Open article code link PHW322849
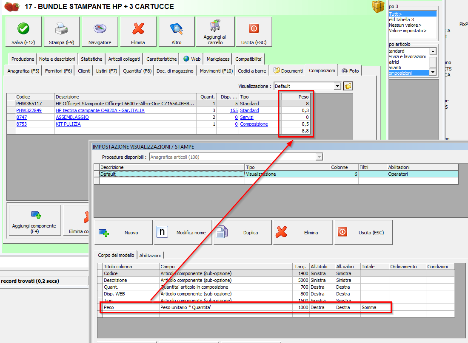This screenshot has height=343, width=468. click(x=29, y=110)
